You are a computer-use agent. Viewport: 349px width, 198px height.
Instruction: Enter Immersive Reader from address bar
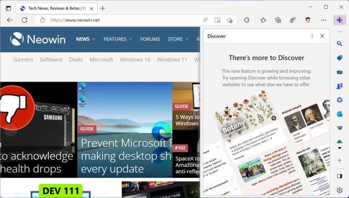pyautogui.click(x=218, y=20)
